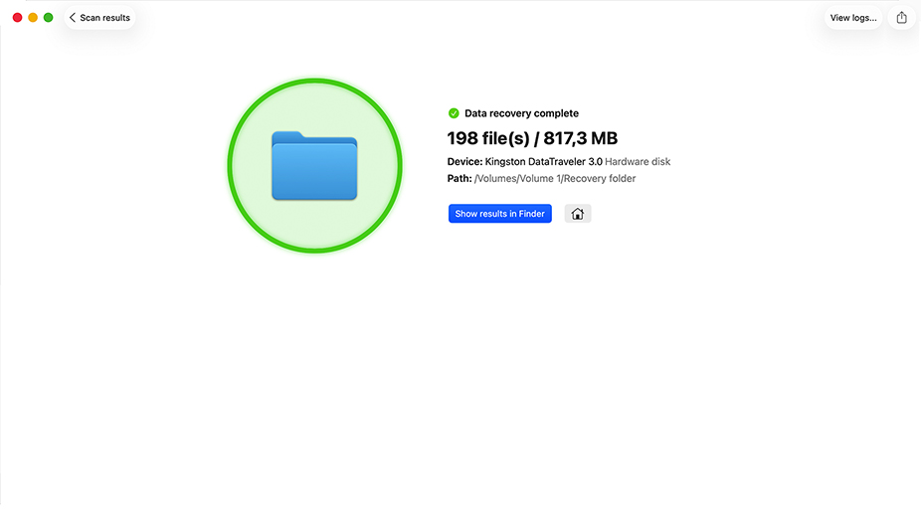Click the 817,3 MB recovered size
The height and width of the screenshot is (528, 921).
click(580, 138)
